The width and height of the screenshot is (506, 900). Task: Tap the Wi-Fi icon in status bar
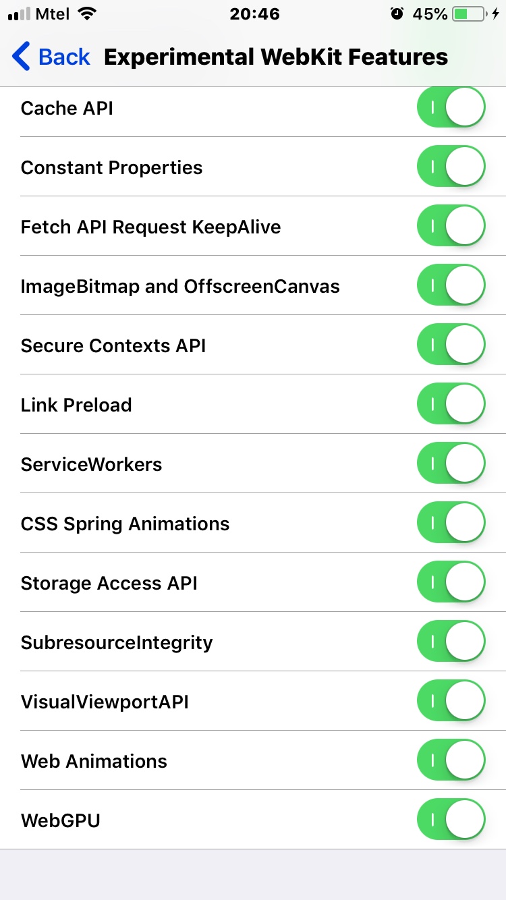(87, 13)
